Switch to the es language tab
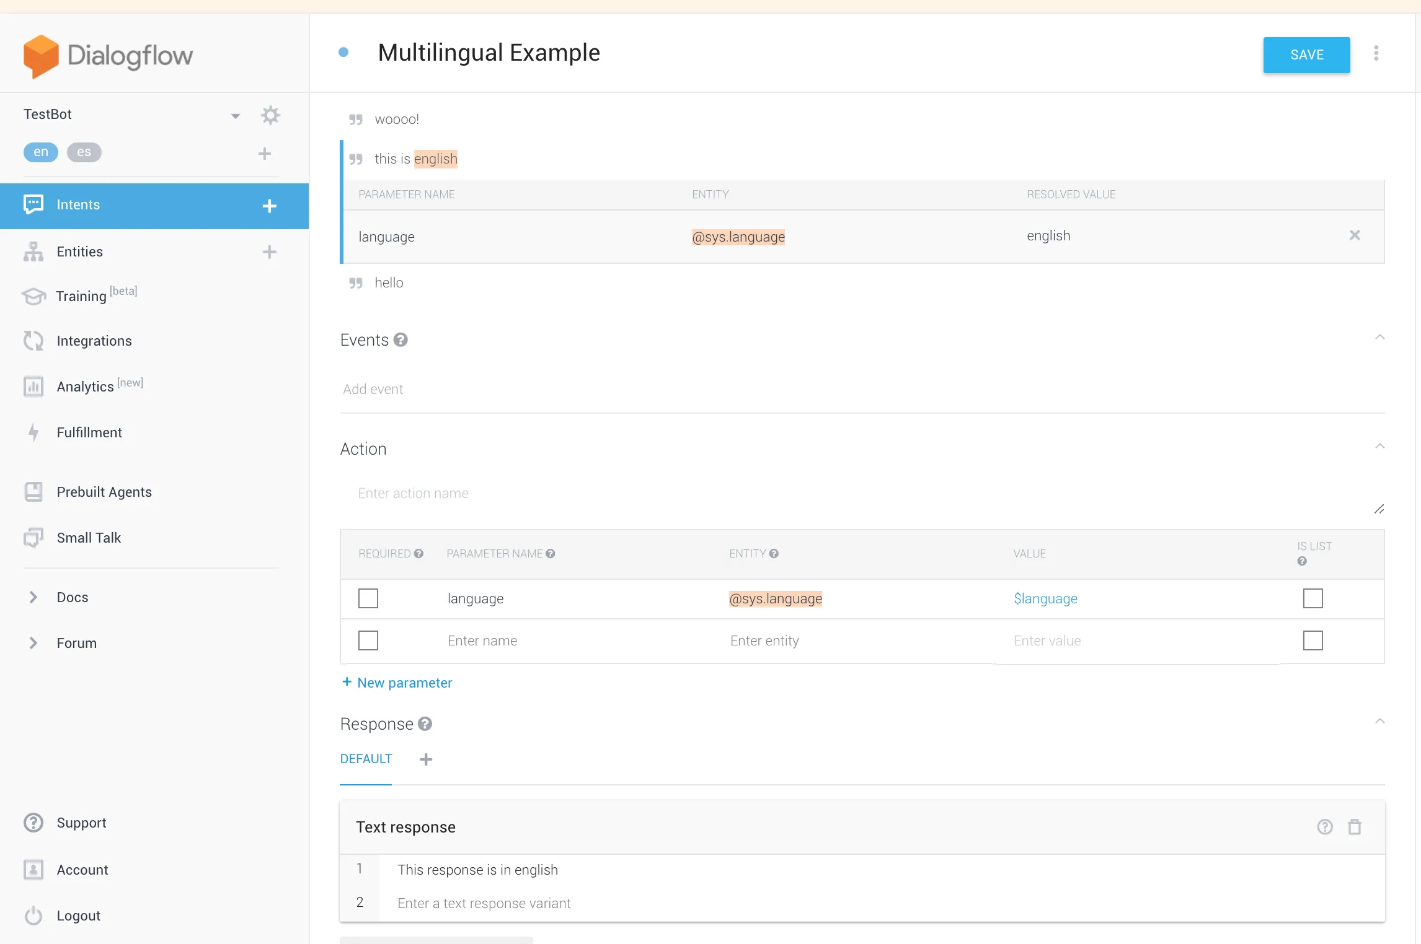Image resolution: width=1421 pixels, height=944 pixels. coord(84,152)
